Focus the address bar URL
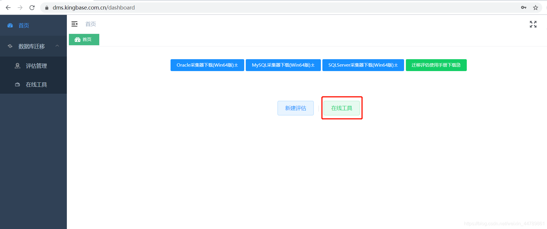This screenshot has height=229, width=547. point(94,8)
